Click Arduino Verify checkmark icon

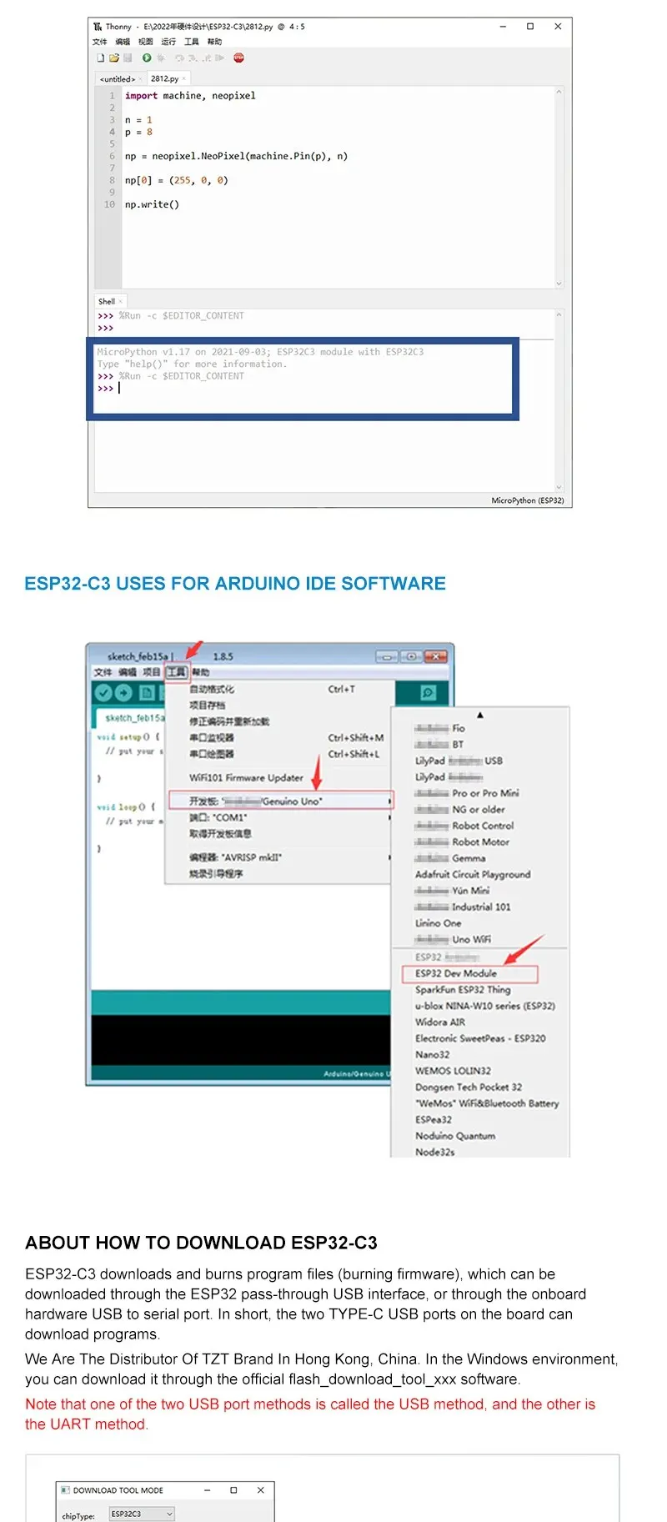pos(103,692)
